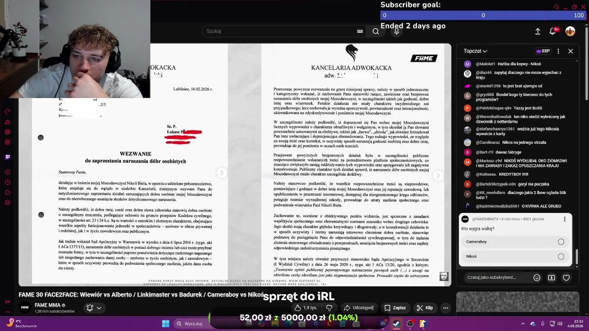Open the Twitch icon in browser sidebar
Image resolution: width=589 pixels, height=331 pixels.
click(7, 157)
